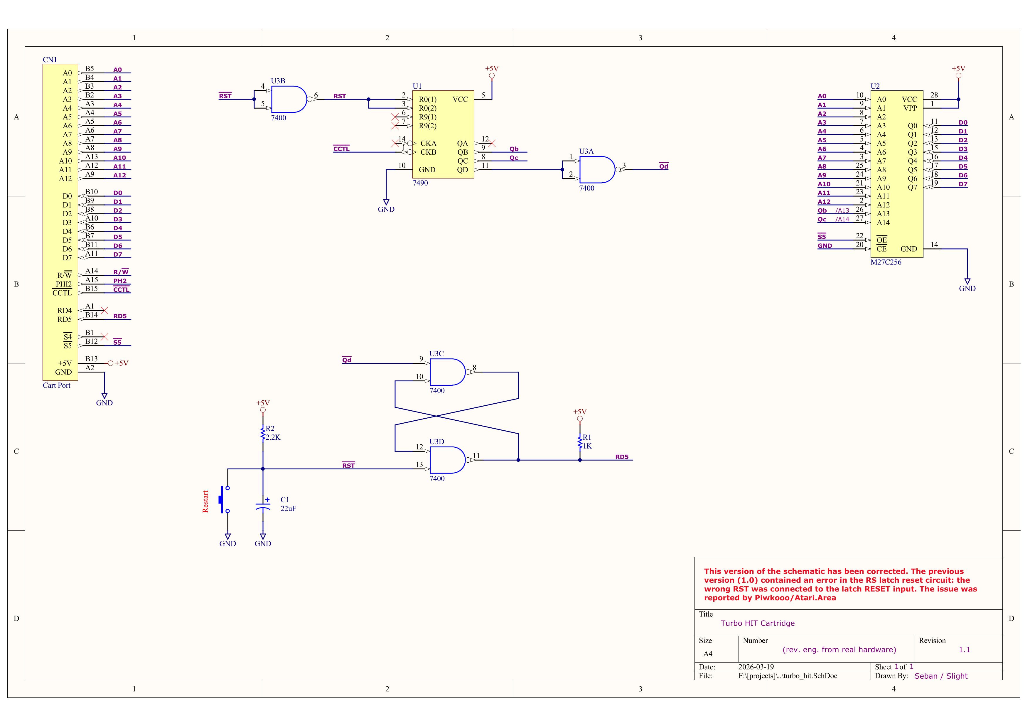1030x728 pixels.
Task: Click the no-connect cross on RD4 pin
Action: click(x=104, y=310)
